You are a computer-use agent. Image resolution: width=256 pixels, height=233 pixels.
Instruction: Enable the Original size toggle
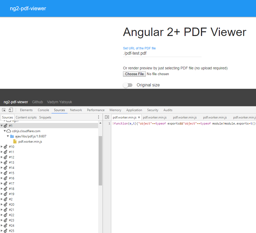click(128, 85)
